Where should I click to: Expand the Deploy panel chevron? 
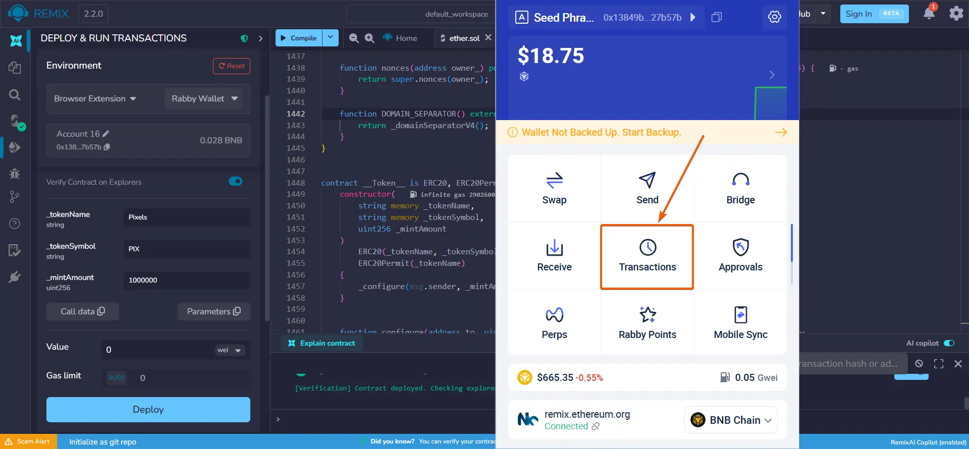tap(260, 38)
